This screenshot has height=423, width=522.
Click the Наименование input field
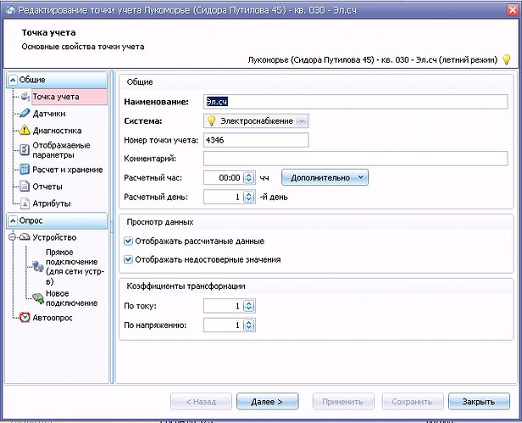[356, 102]
